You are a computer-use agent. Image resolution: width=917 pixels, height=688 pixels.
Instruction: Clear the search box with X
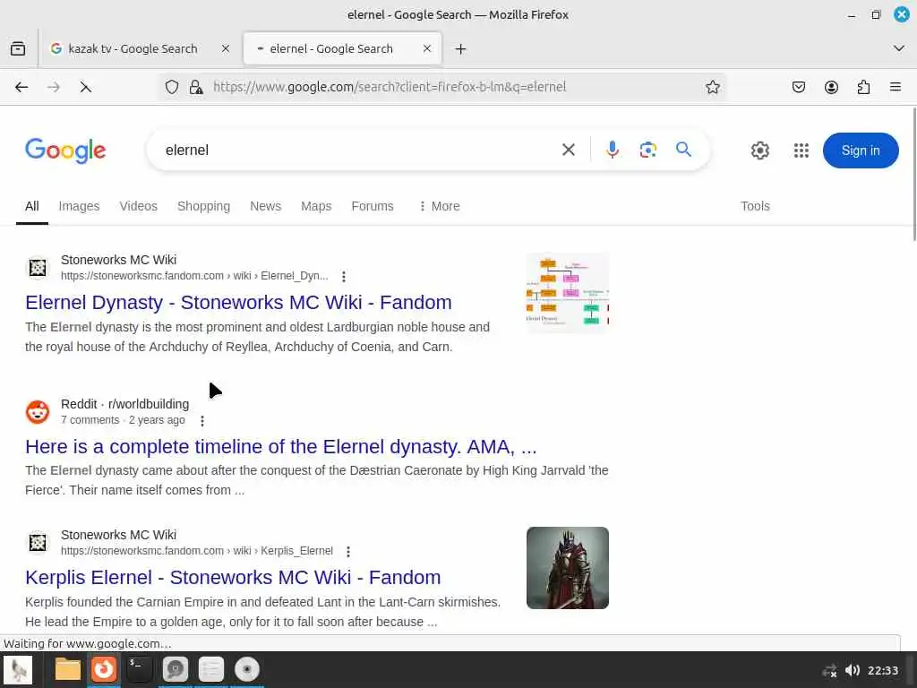568,150
